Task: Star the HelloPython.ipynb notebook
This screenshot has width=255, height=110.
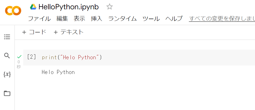Action: [109, 7]
